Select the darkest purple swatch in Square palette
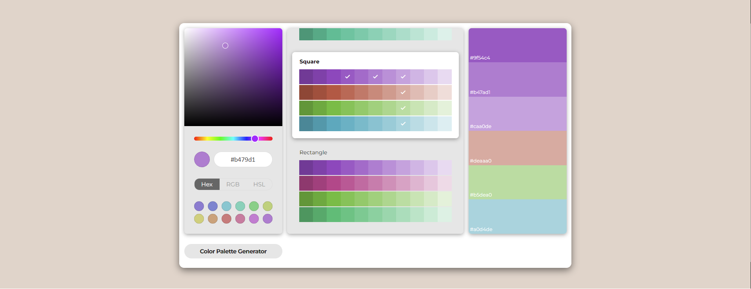This screenshot has height=289, width=751. pyautogui.click(x=306, y=77)
